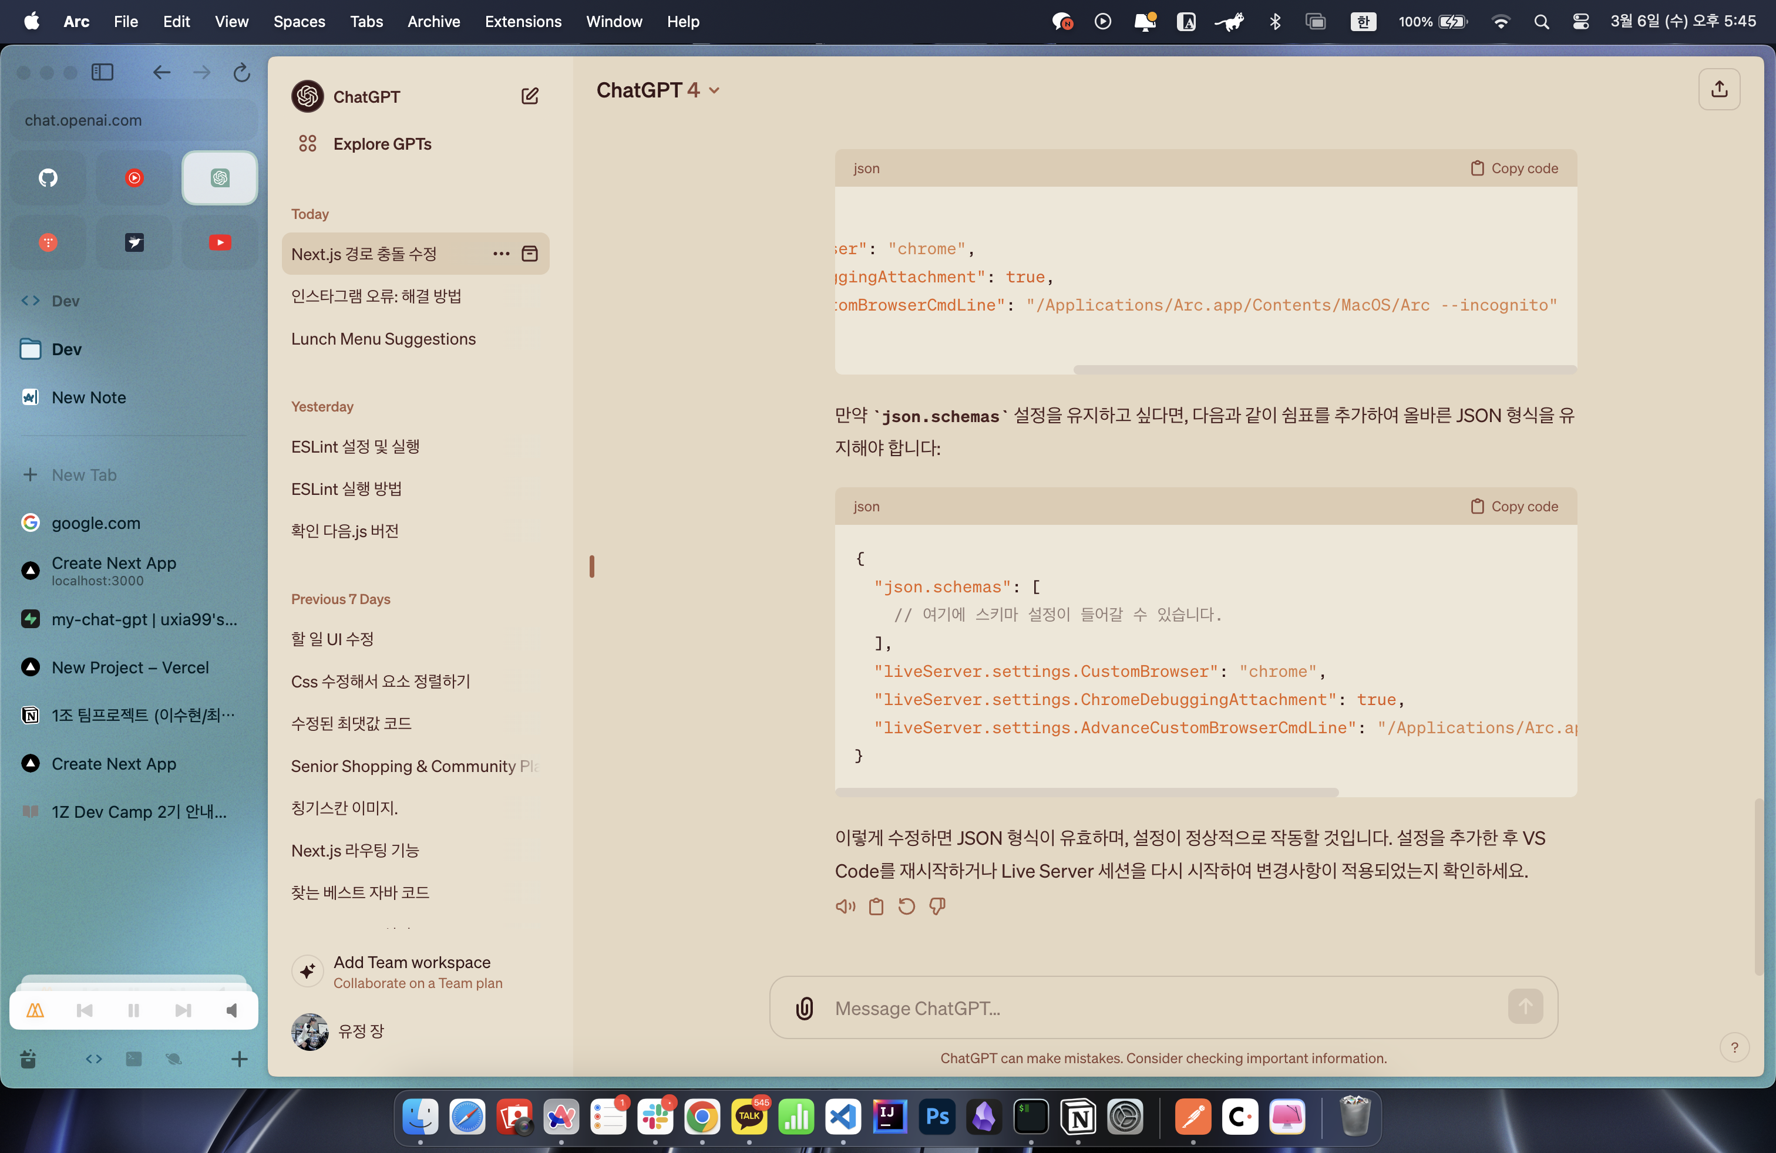Viewport: 1776px width, 1153px height.
Task: Switch to my-chat-gpt tab
Action: coord(134,619)
